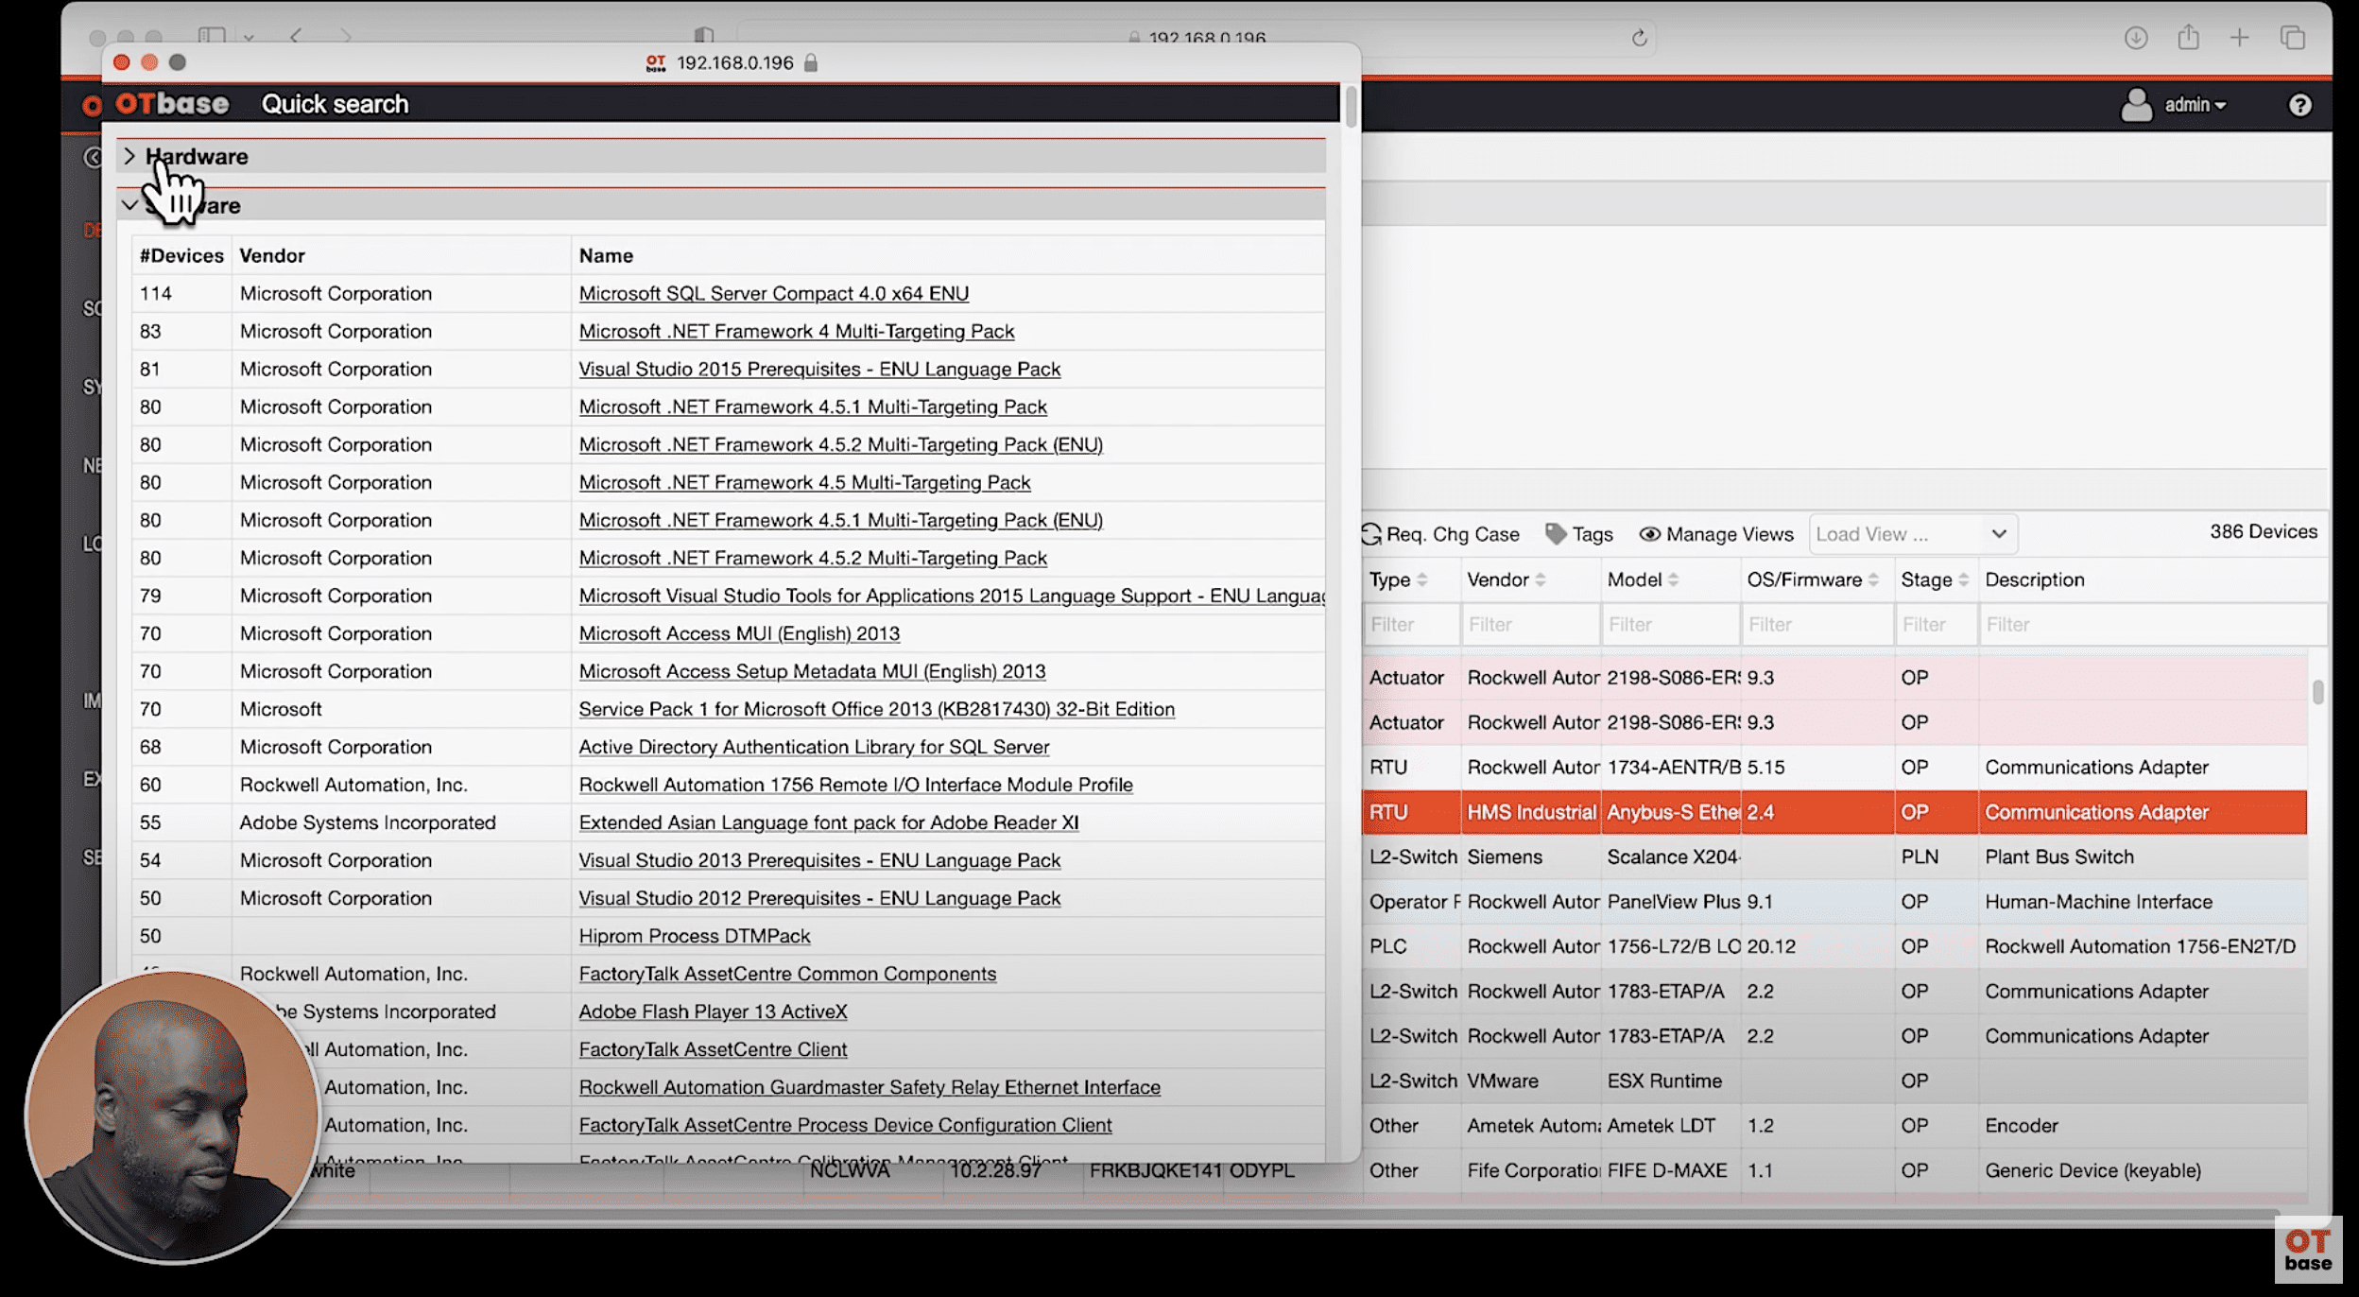
Task: Click the browser share icon
Action: (x=2188, y=38)
